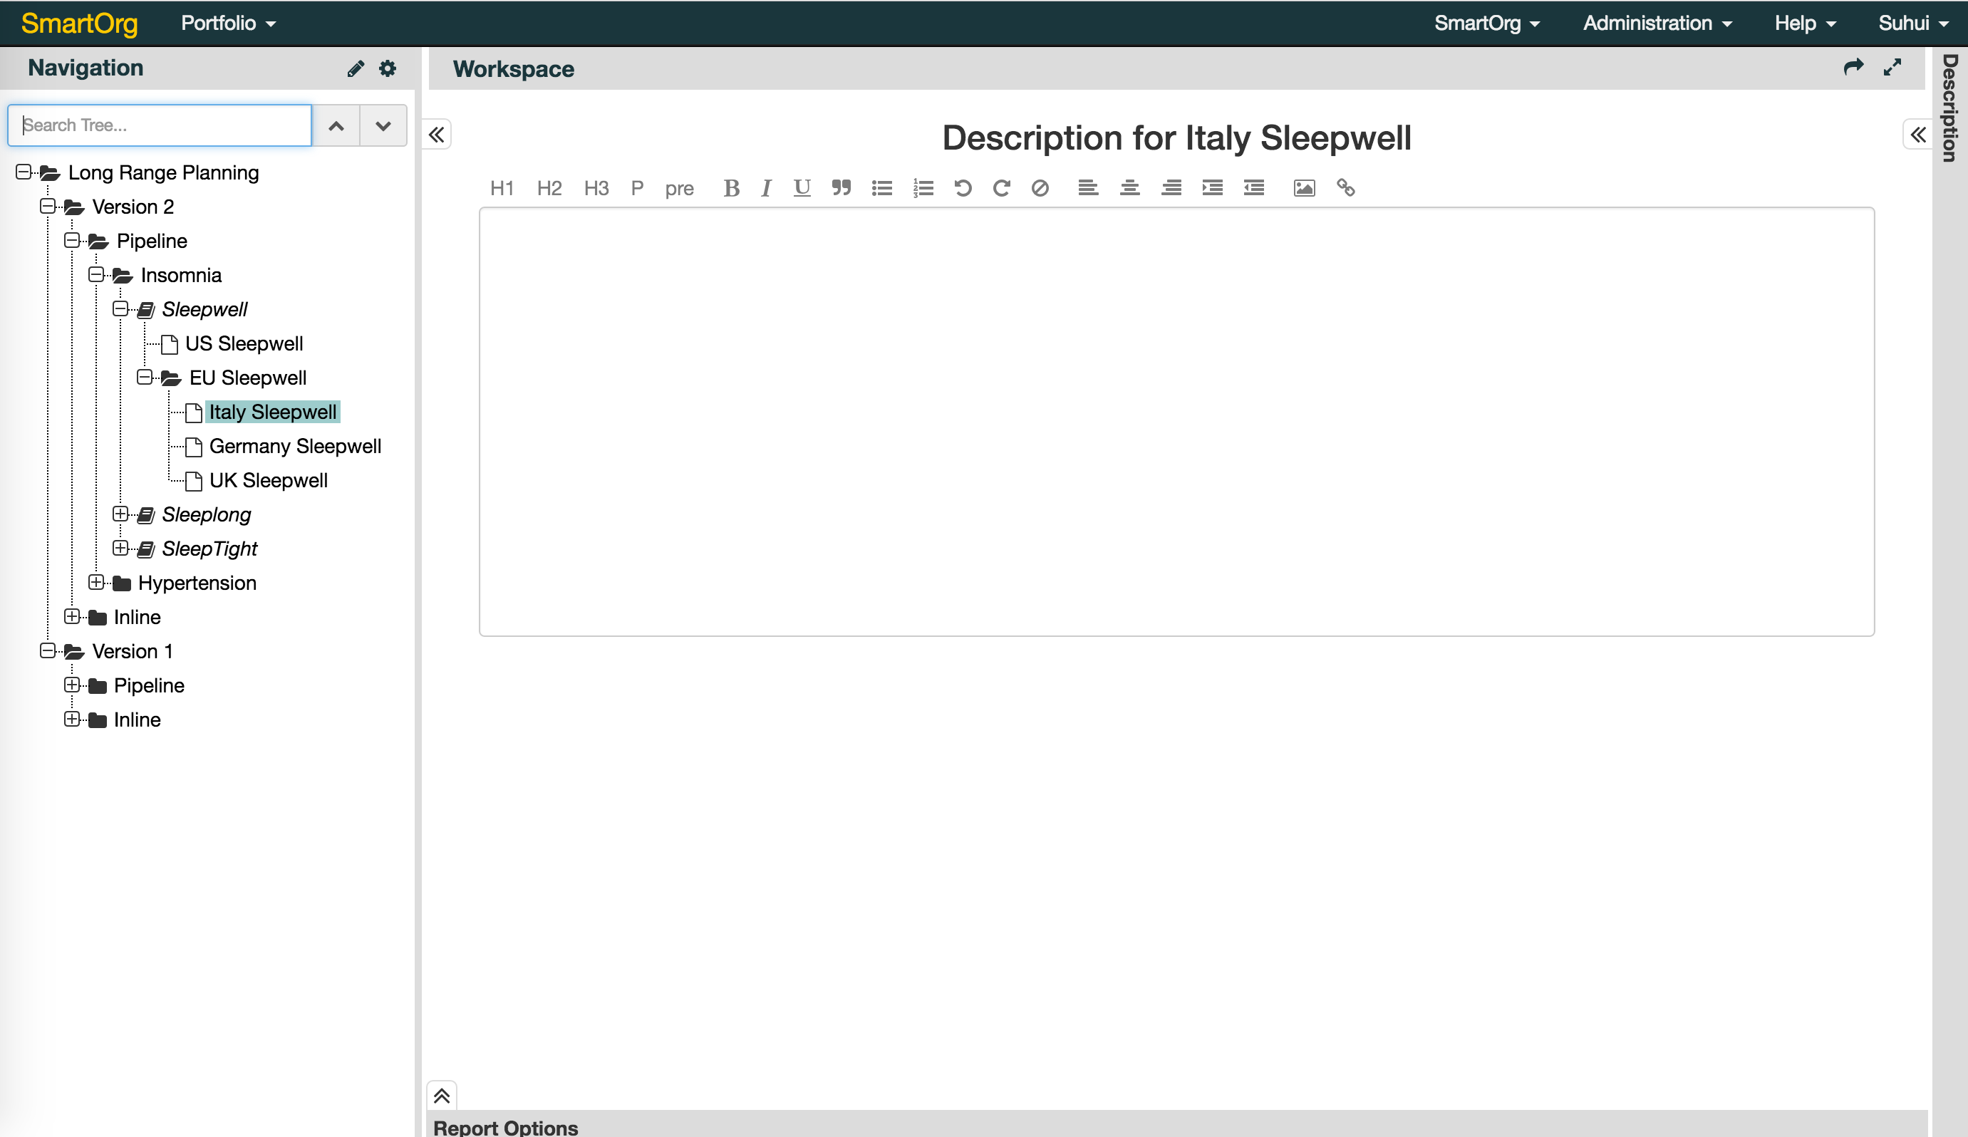Click the undo icon in editor
This screenshot has height=1137, width=1968.
click(962, 188)
